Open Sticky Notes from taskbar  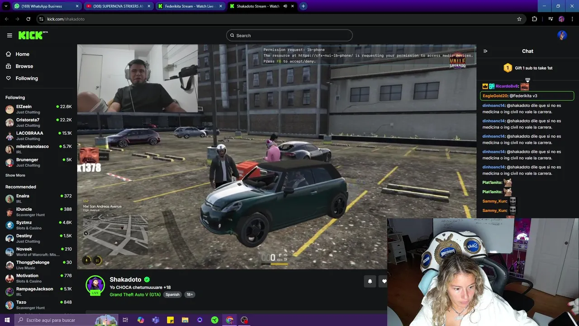171,320
